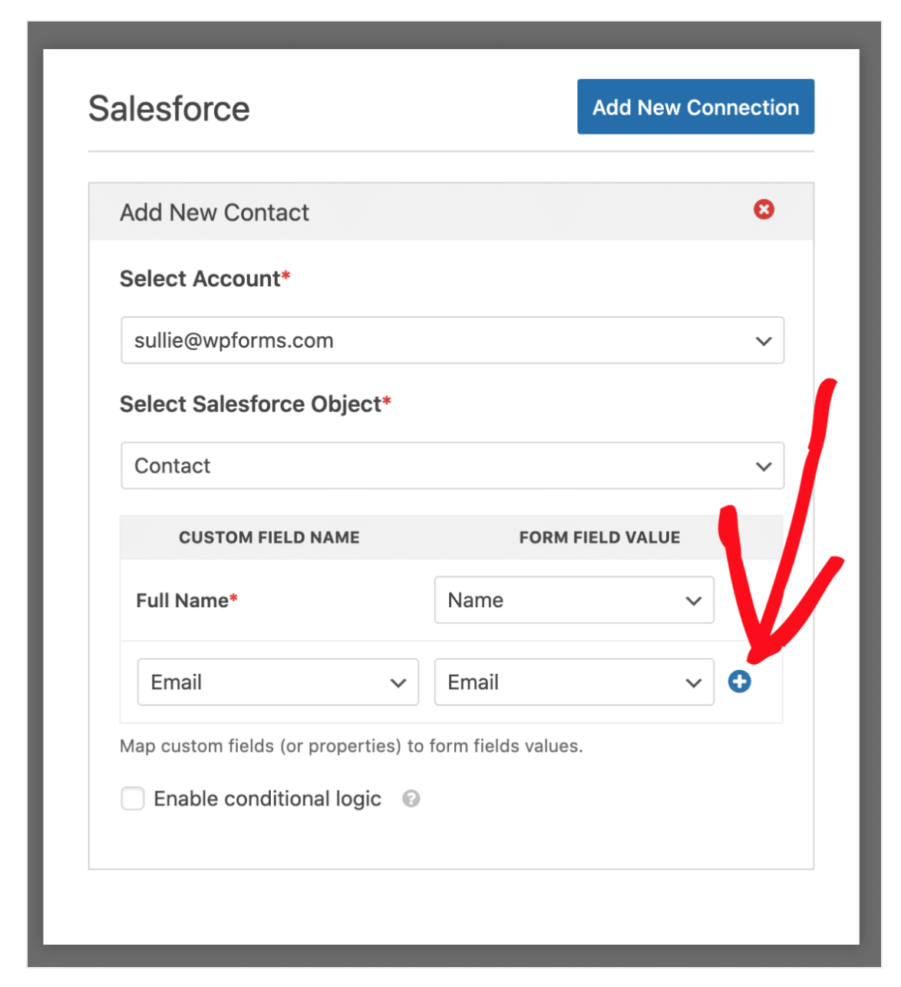Delete the Add New Contact connection
The width and height of the screenshot is (901, 987).
[764, 210]
